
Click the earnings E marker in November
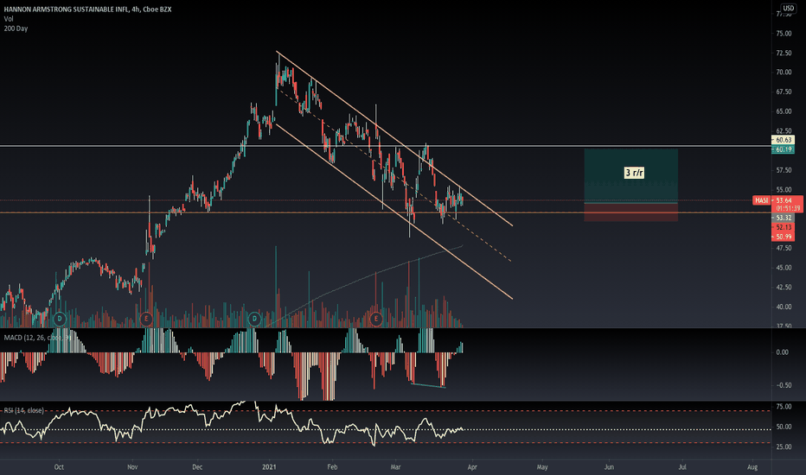146,319
